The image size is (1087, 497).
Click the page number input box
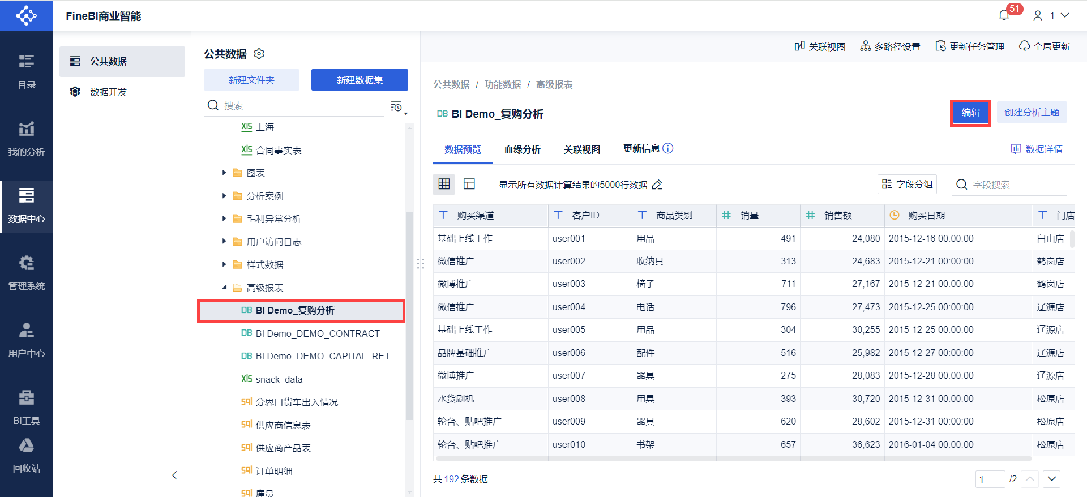(x=990, y=479)
